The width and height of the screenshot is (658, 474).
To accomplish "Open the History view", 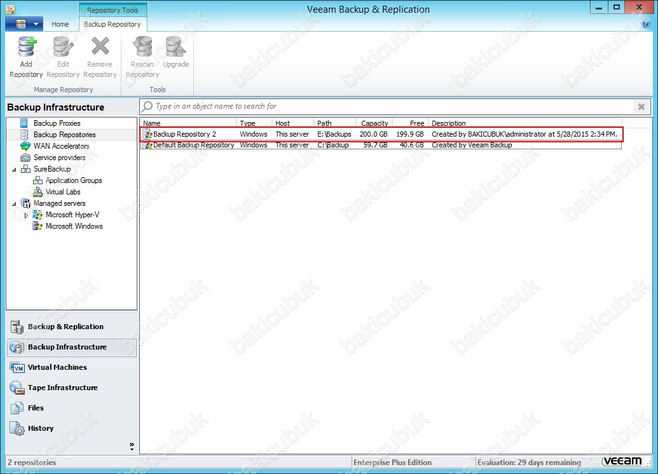I will (x=72, y=429).
